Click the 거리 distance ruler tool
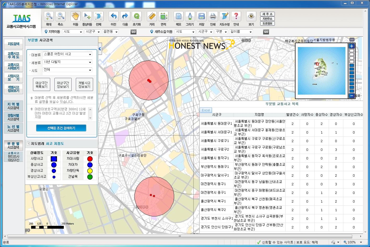Viewport: 370px width, 247px height. coord(152,16)
